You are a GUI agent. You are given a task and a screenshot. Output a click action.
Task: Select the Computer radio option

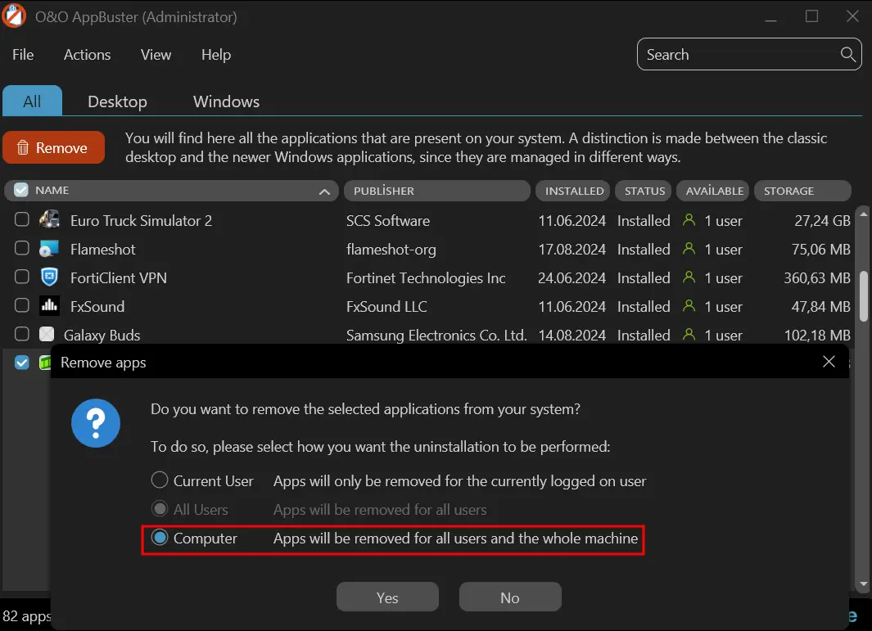[160, 537]
